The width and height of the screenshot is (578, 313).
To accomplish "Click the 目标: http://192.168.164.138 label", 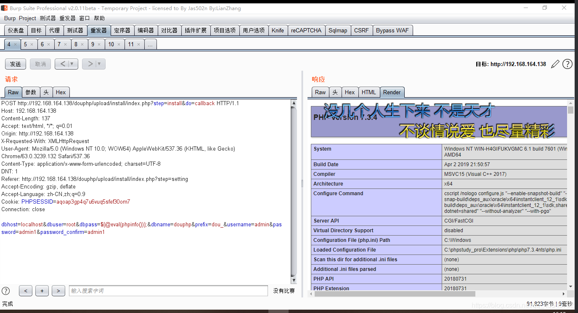I will click(511, 64).
